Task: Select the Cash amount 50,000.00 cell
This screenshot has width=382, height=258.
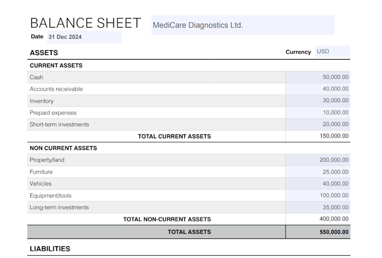Action: point(318,77)
